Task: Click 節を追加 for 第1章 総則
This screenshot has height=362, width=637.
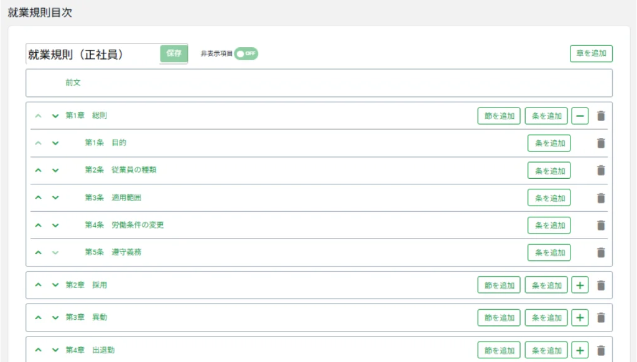Action: [499, 116]
